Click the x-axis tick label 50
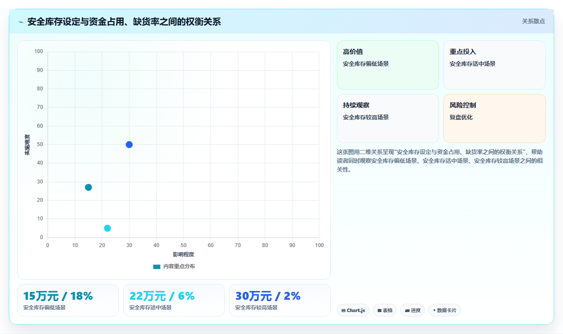The height and width of the screenshot is (334, 563). coord(183,245)
